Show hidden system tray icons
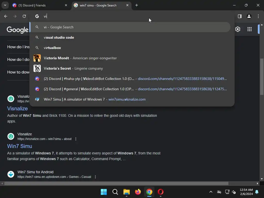Screen dimensions: 264x198 211,192
